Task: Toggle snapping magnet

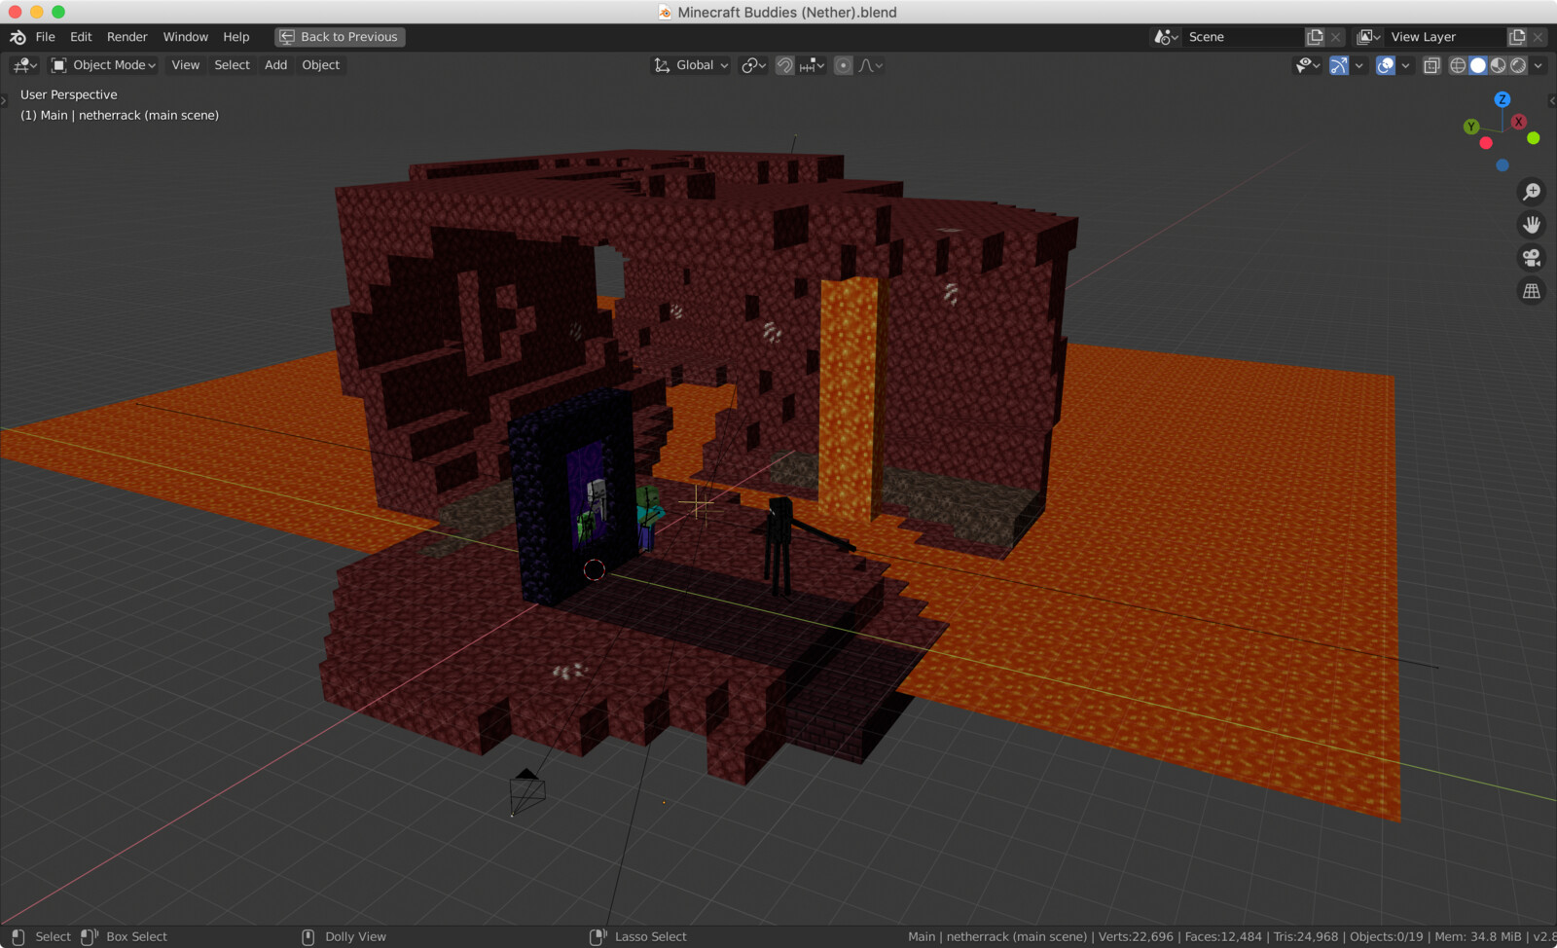Action: 784,65
